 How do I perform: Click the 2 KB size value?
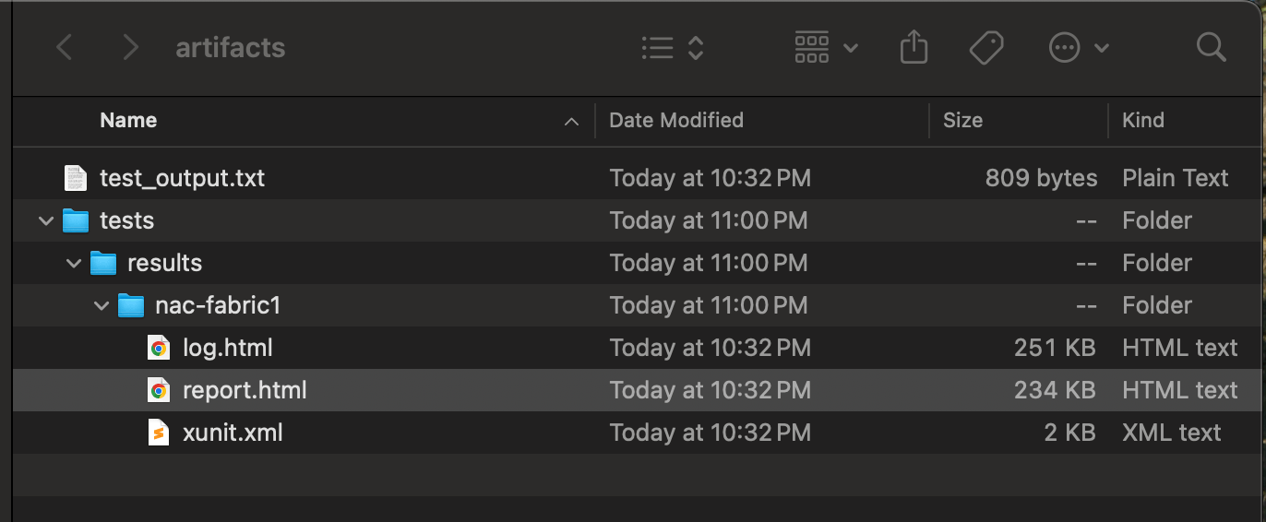[1069, 433]
